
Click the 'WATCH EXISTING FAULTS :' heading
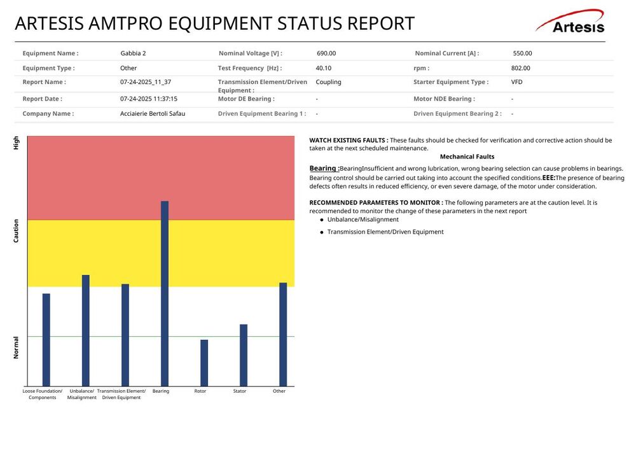(349, 141)
